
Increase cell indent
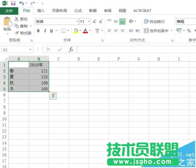tap(138, 31)
